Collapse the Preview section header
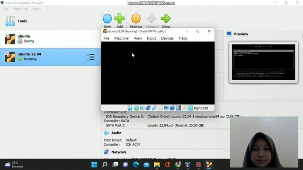The width and height of the screenshot is (303, 170). 241,34
